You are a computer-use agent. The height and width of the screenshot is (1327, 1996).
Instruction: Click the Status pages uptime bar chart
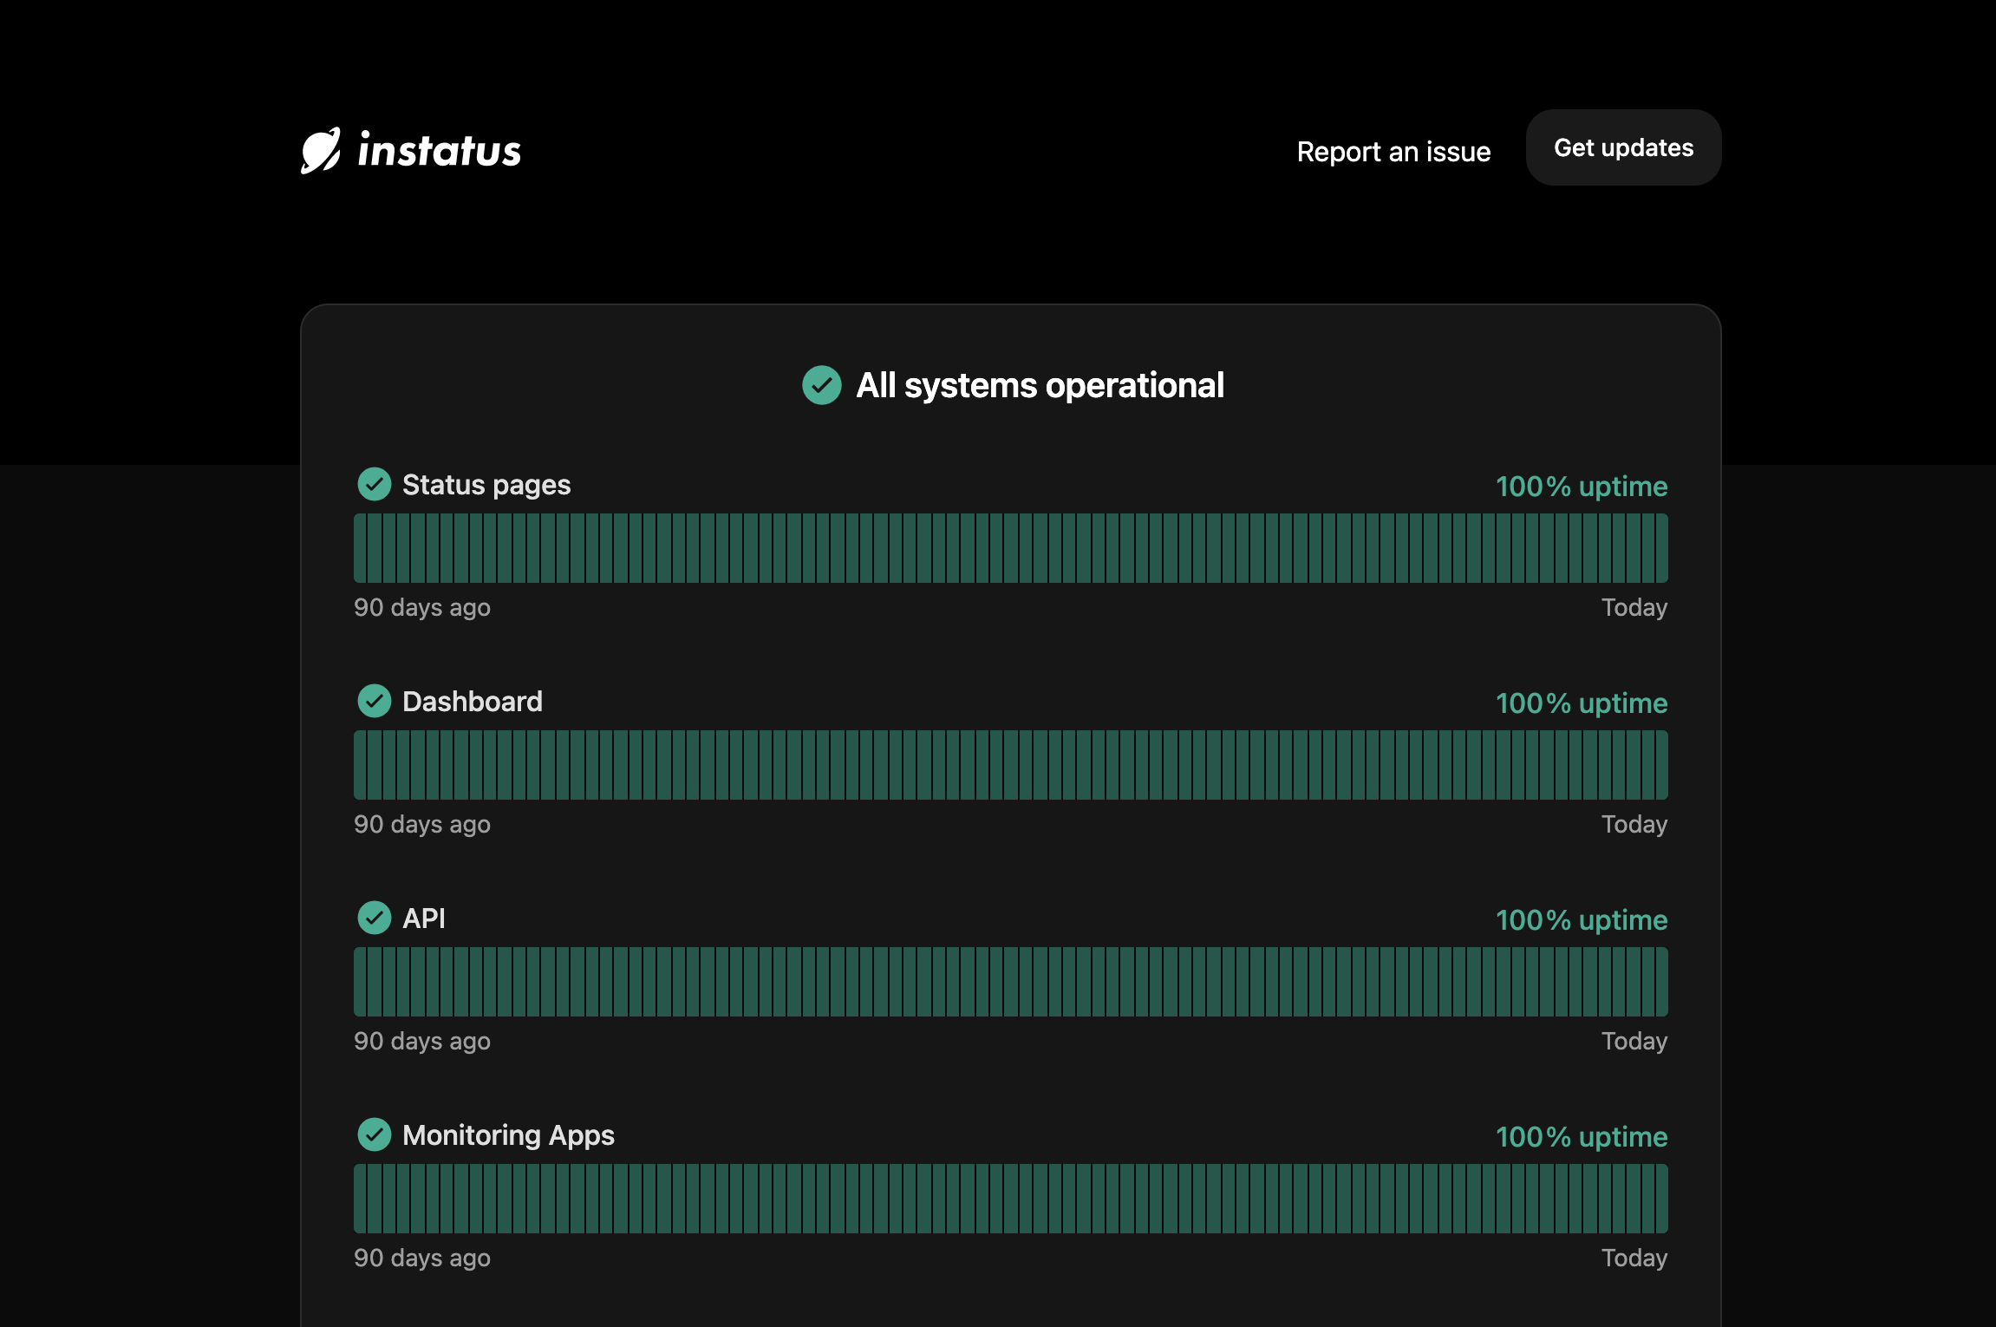tap(1011, 548)
